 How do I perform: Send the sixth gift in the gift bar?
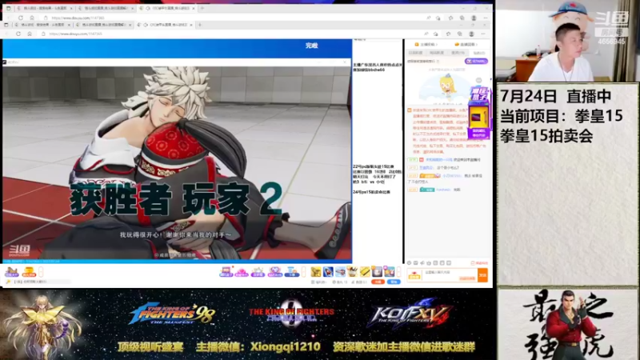(x=377, y=271)
